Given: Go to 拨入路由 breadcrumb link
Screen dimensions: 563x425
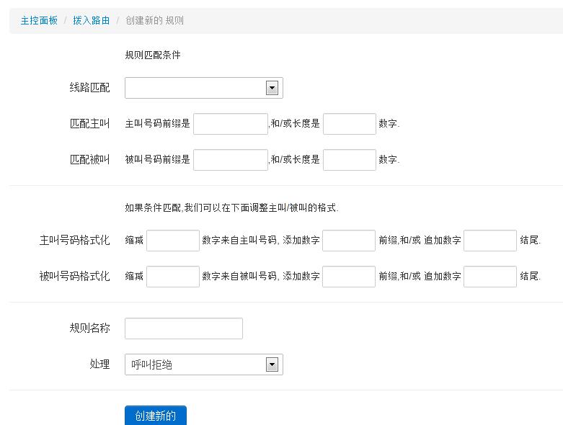Looking at the screenshot, I should [92, 20].
